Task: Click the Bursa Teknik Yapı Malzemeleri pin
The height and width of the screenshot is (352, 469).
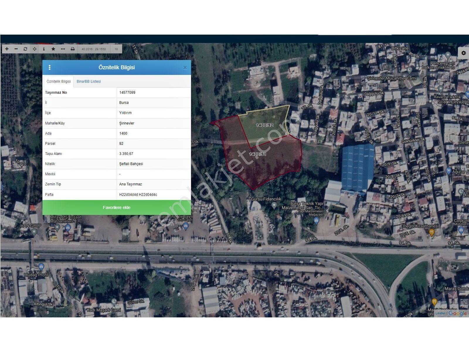Action: click(x=316, y=221)
